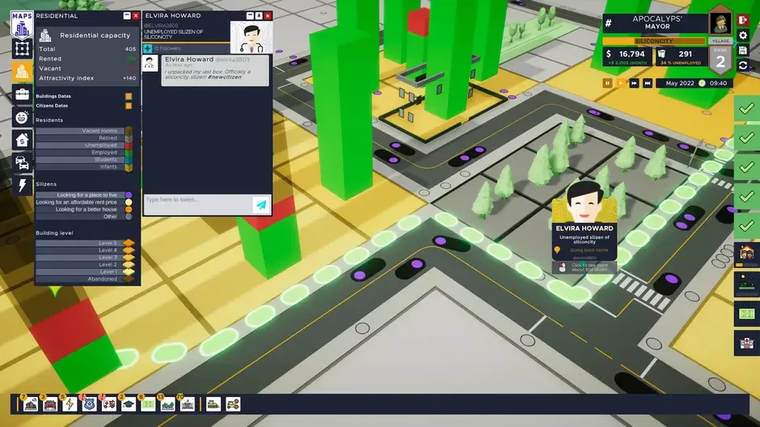Select Level 5 building level row

point(85,243)
